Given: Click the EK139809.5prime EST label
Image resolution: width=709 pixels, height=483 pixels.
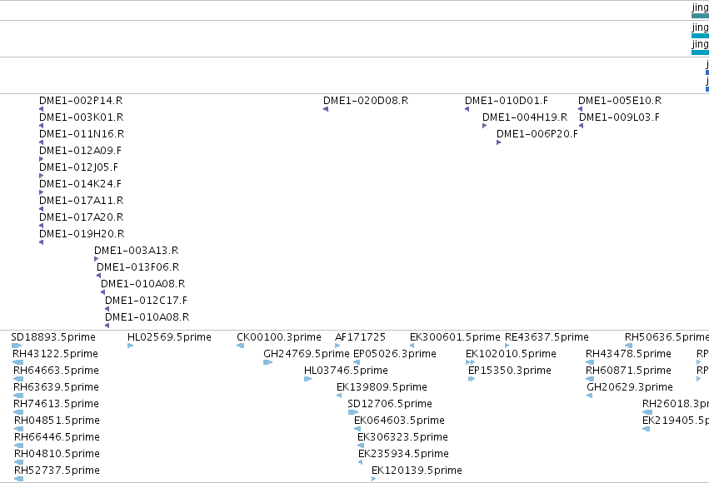Looking at the screenshot, I should 382,387.
